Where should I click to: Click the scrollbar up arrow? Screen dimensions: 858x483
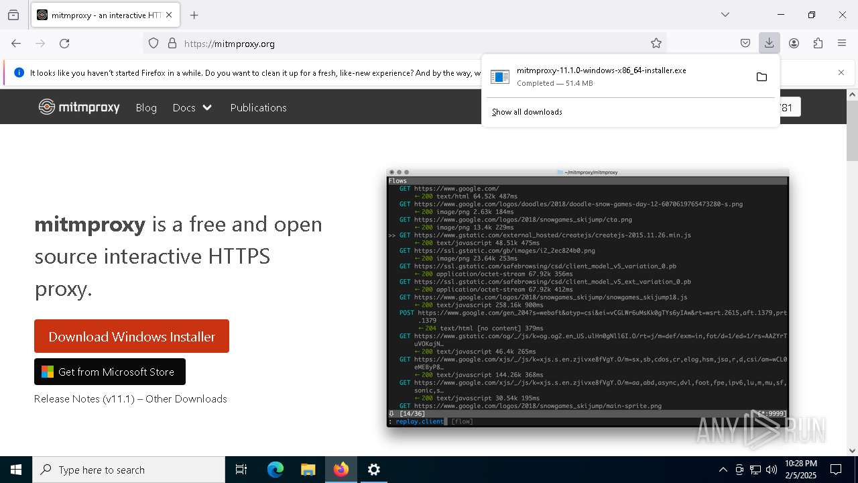[x=852, y=95]
